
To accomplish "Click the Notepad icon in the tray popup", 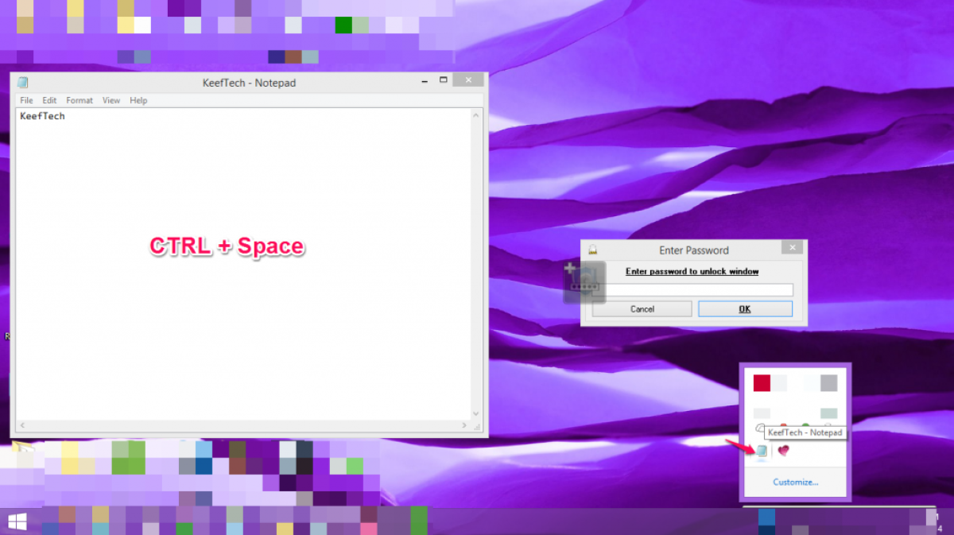I will point(761,452).
